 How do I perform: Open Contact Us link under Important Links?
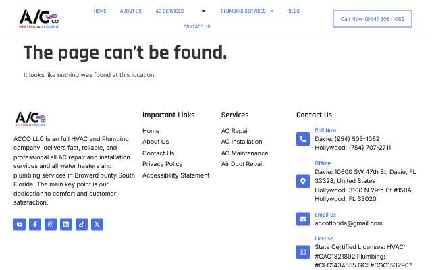pos(158,153)
